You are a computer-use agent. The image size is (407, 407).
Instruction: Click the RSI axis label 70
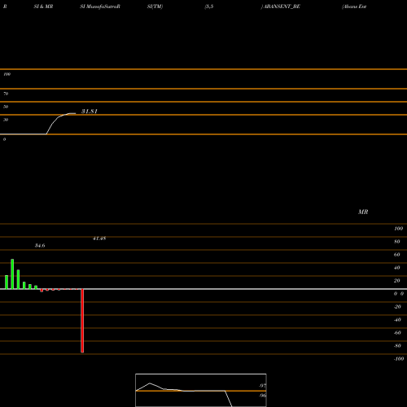point(6,94)
